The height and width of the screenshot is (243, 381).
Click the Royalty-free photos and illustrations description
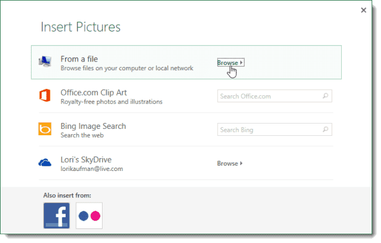tap(111, 101)
